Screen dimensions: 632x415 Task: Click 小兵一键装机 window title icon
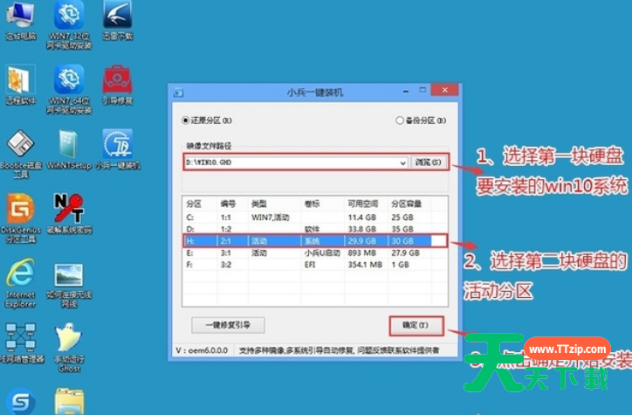click(178, 93)
